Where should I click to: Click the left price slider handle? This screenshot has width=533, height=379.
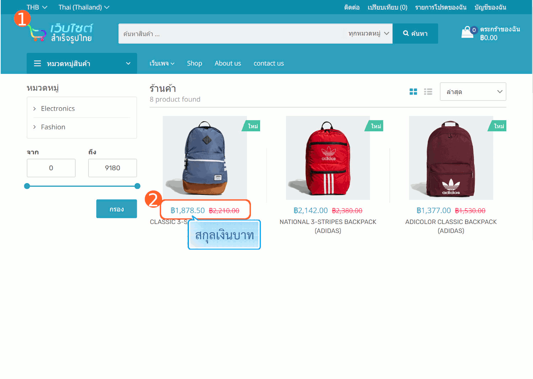pos(27,186)
